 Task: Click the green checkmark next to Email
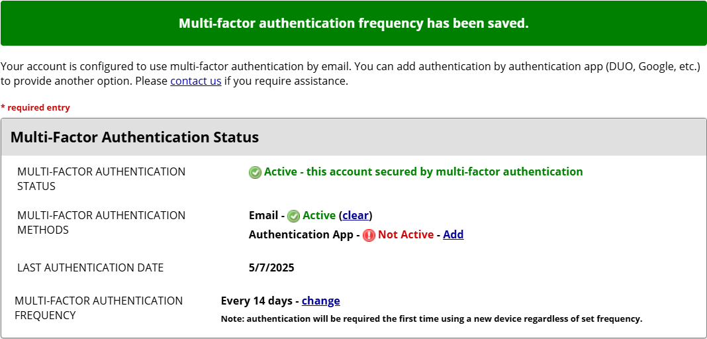293,216
